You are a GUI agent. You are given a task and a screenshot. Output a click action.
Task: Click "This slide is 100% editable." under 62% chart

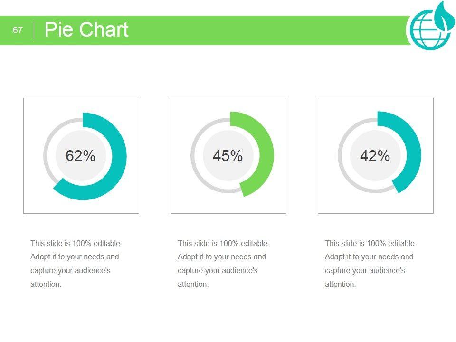(x=76, y=243)
